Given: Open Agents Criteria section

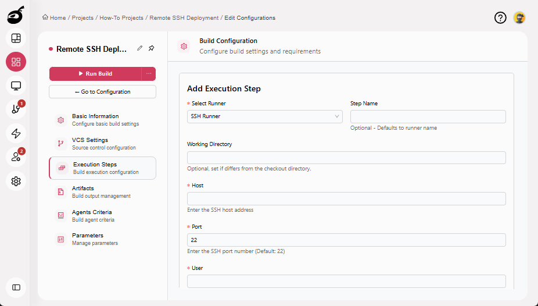Looking at the screenshot, I should 102,215.
